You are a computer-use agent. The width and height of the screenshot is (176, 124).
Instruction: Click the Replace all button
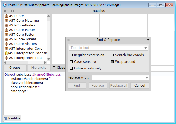[x=119, y=86]
